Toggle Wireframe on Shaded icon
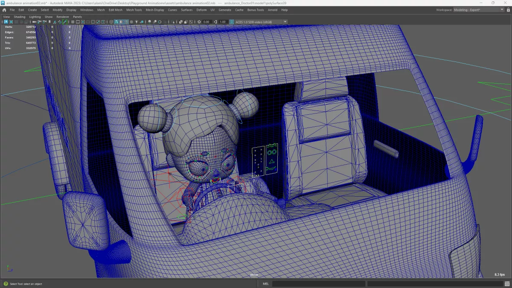The height and width of the screenshot is (288, 512). click(126, 22)
